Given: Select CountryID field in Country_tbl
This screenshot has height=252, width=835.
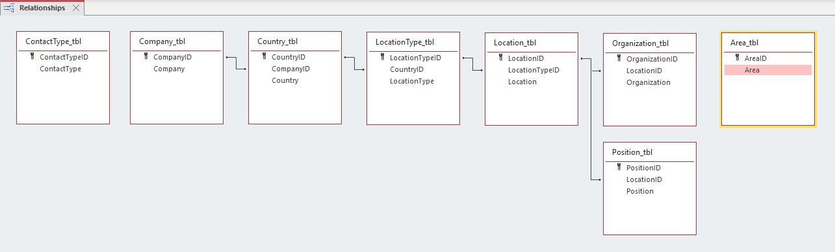Looking at the screenshot, I should pos(289,57).
